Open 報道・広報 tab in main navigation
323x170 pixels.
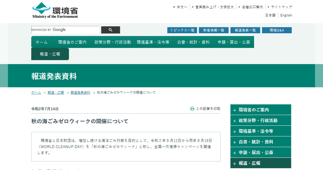pyautogui.click(x=50, y=54)
